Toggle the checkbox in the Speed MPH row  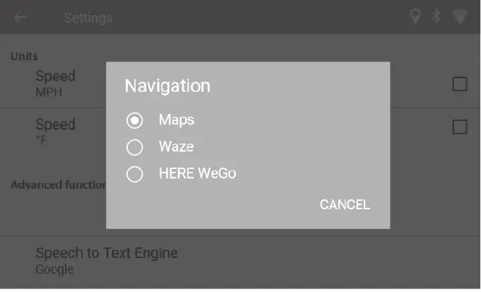460,84
